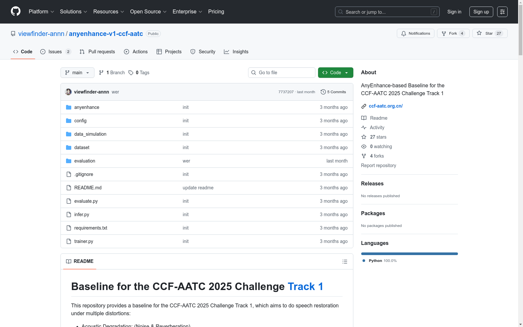
Task: Switch to the Security tab
Action: (203, 52)
